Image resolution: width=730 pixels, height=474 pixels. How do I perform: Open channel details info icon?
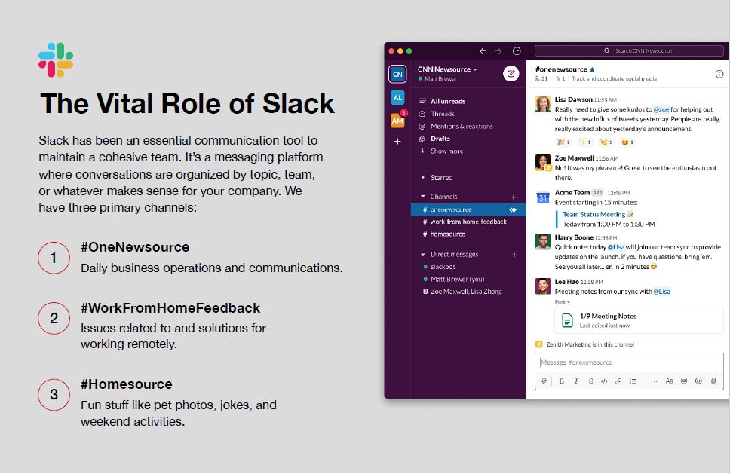pyautogui.click(x=719, y=74)
